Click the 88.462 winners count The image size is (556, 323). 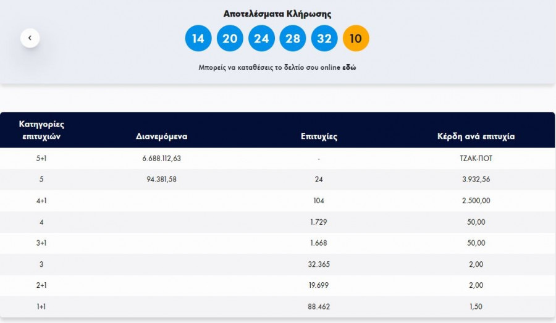pos(319,306)
